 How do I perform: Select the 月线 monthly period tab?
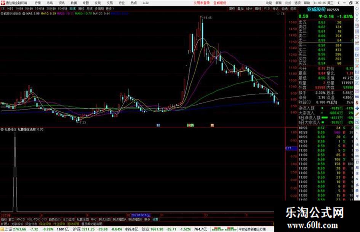[89, 8]
